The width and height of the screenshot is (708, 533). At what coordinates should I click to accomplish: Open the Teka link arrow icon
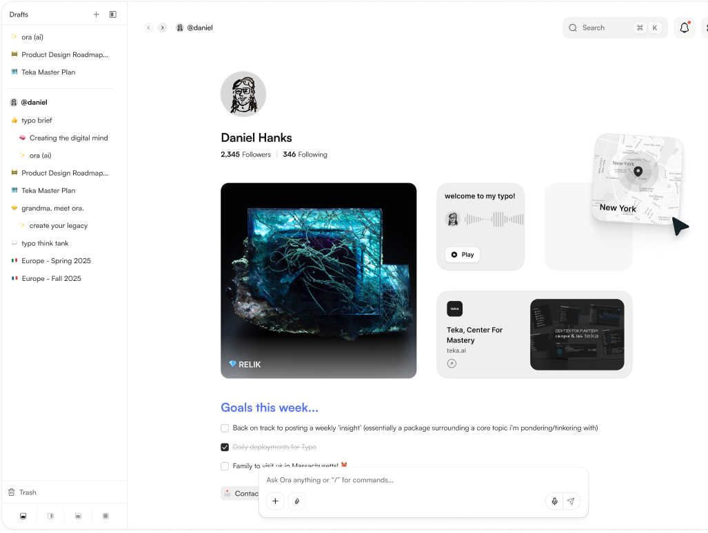click(452, 364)
